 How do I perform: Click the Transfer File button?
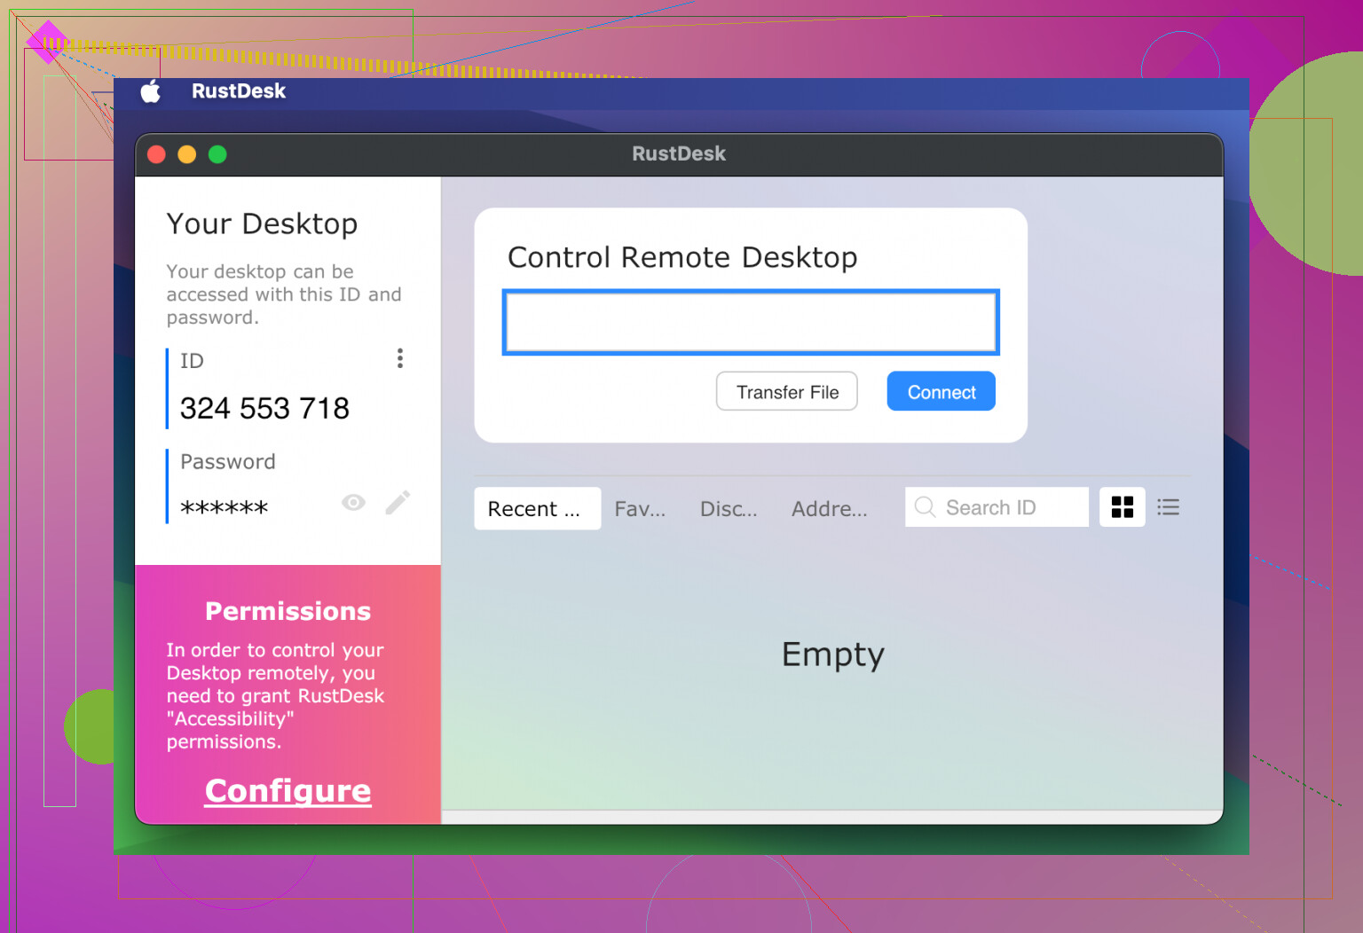787,391
